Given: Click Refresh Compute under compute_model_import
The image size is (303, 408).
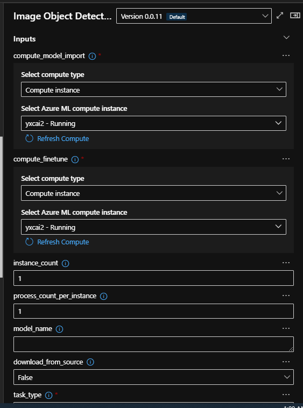Looking at the screenshot, I should [57, 139].
